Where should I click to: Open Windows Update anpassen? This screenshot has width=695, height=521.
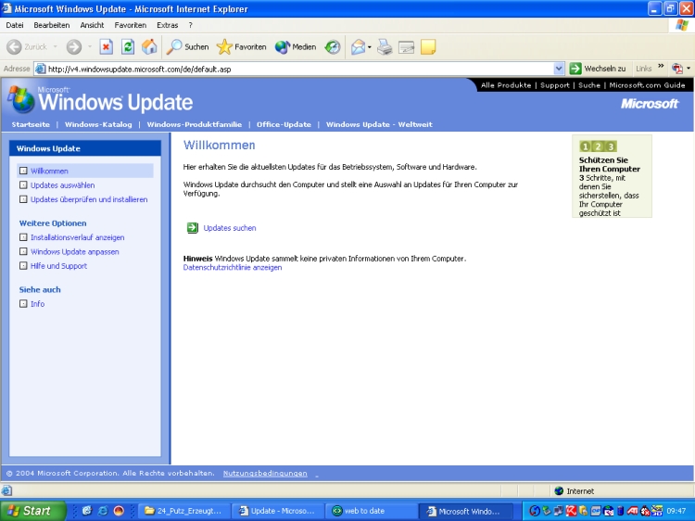(74, 252)
